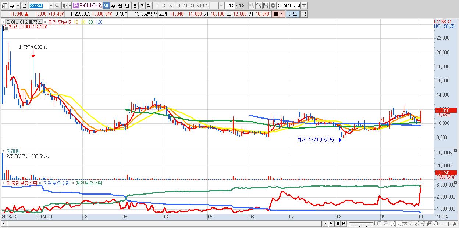Click the overlapping windows icon
This screenshot has height=228, width=459.
coord(386,224)
